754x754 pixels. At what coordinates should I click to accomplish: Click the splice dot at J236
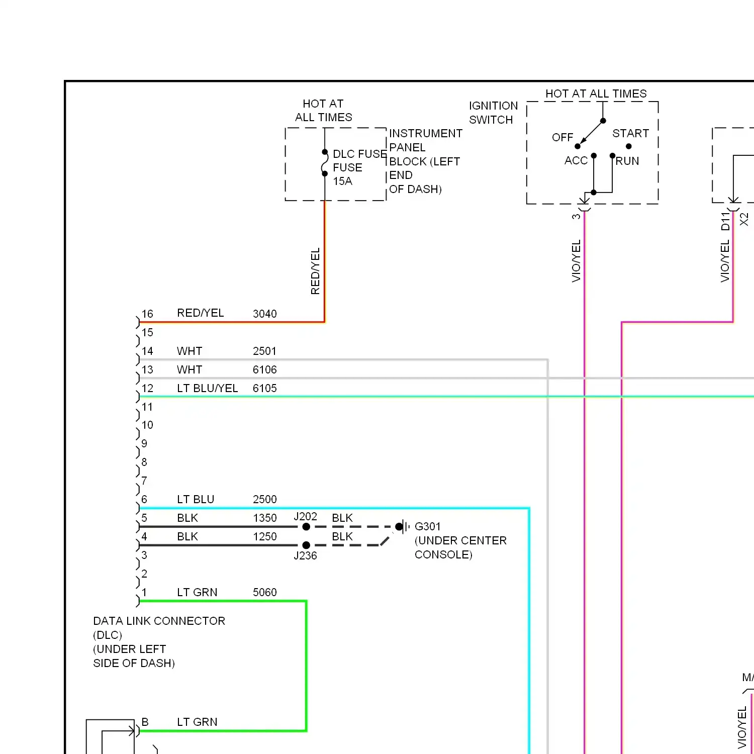click(x=306, y=545)
